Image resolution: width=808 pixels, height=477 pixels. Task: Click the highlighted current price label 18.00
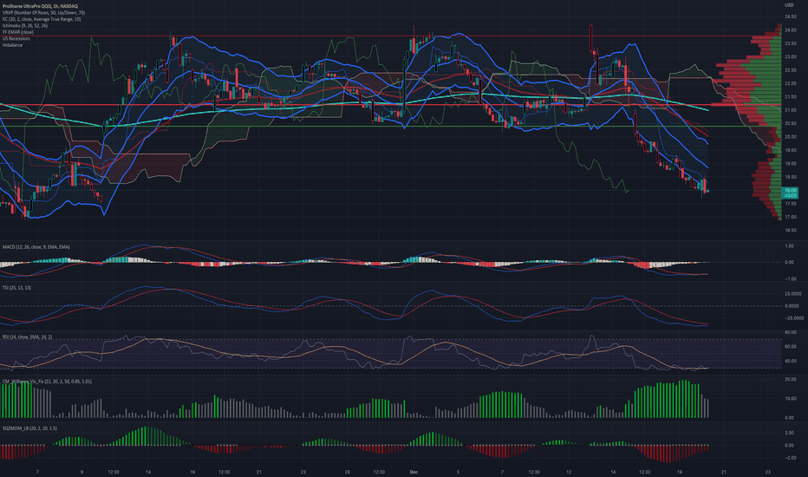pyautogui.click(x=791, y=190)
